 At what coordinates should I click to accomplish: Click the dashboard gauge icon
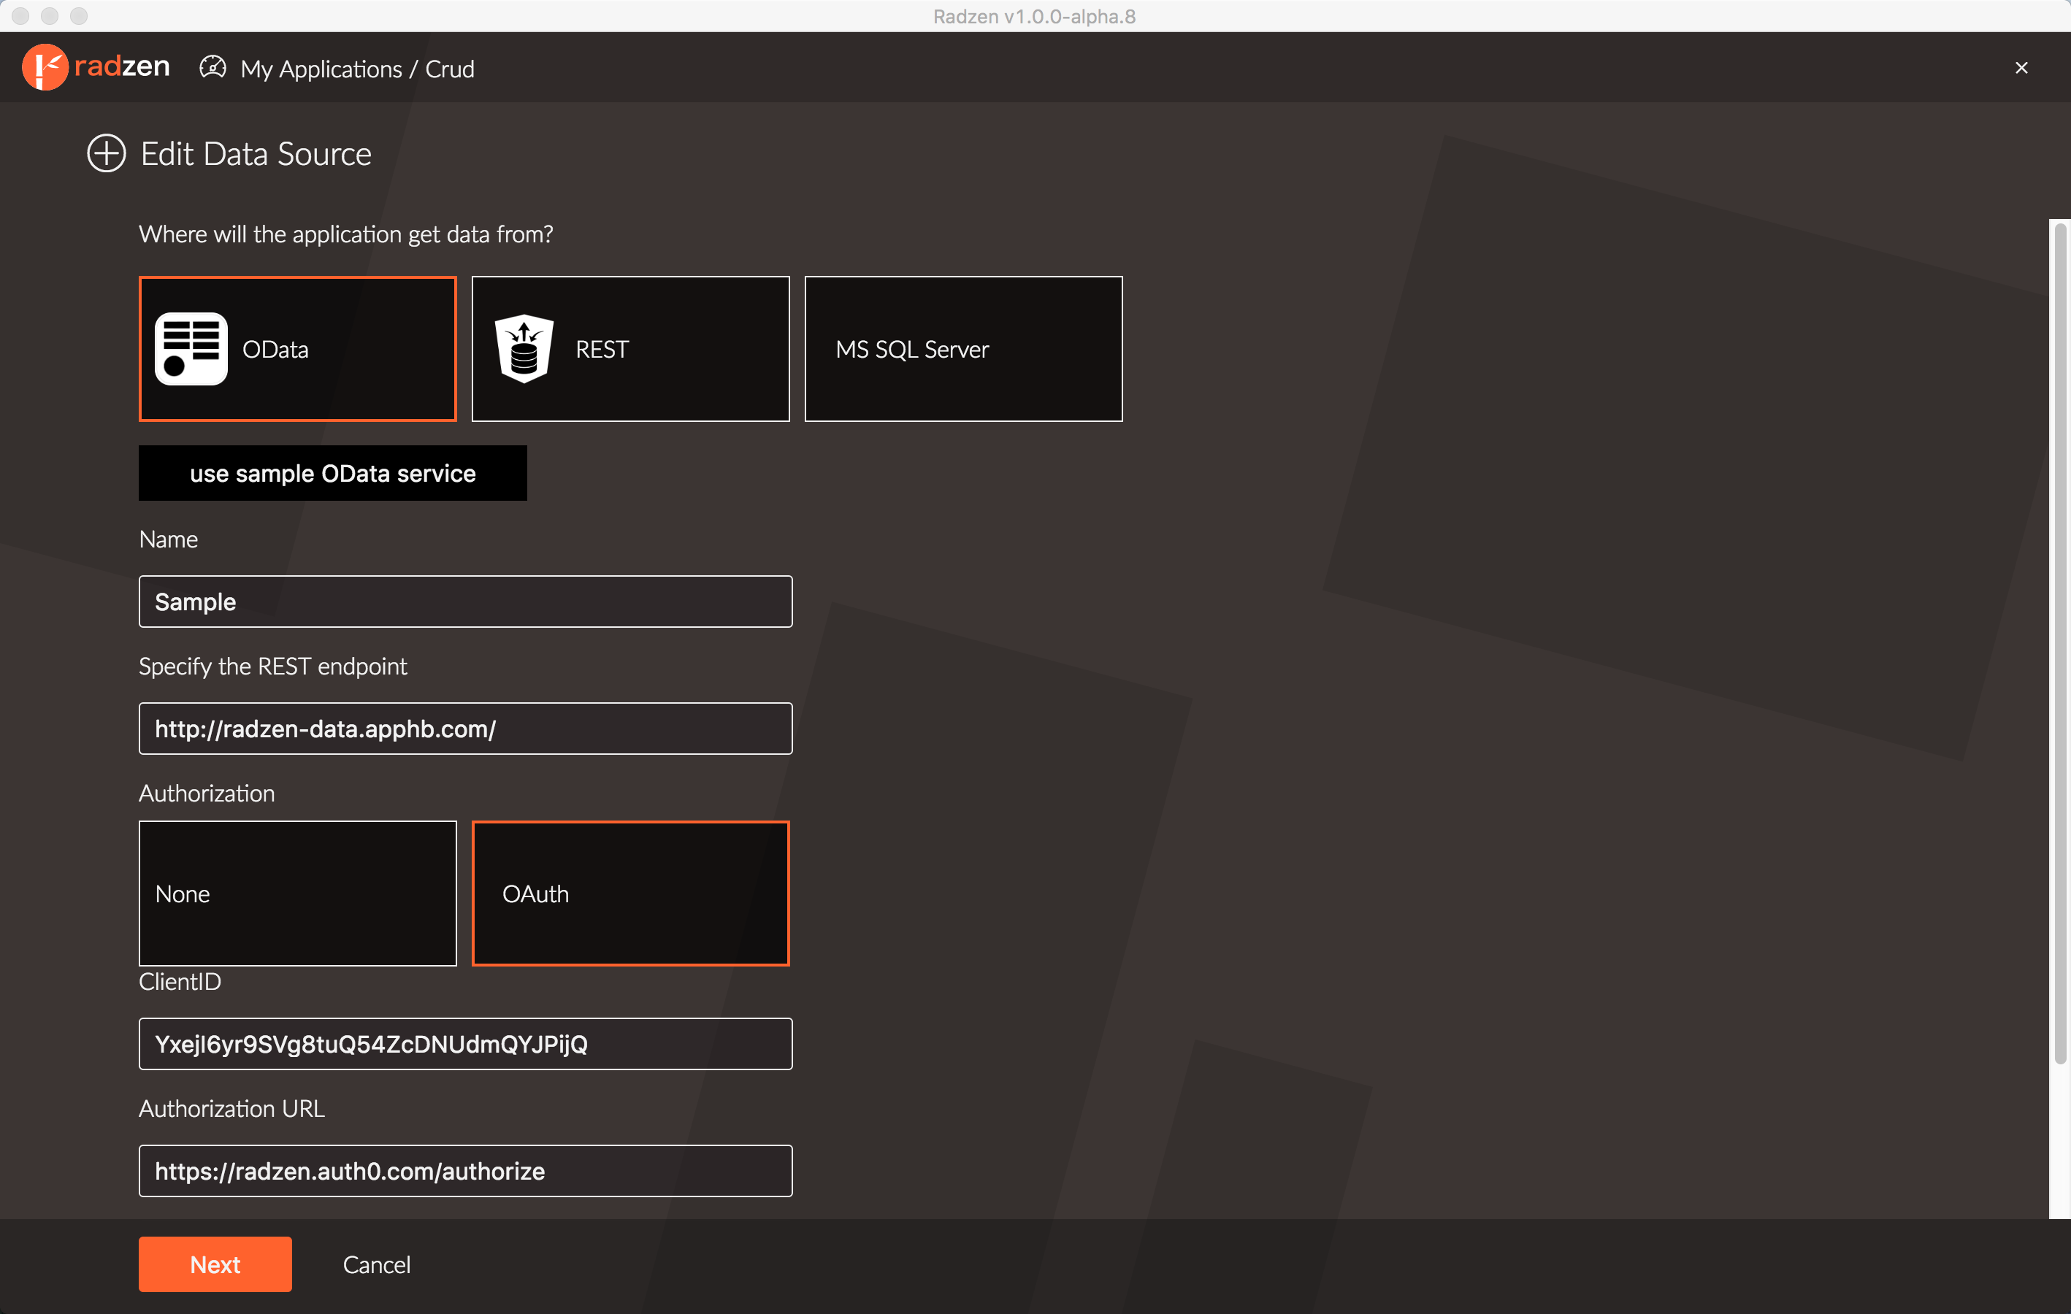tap(213, 67)
